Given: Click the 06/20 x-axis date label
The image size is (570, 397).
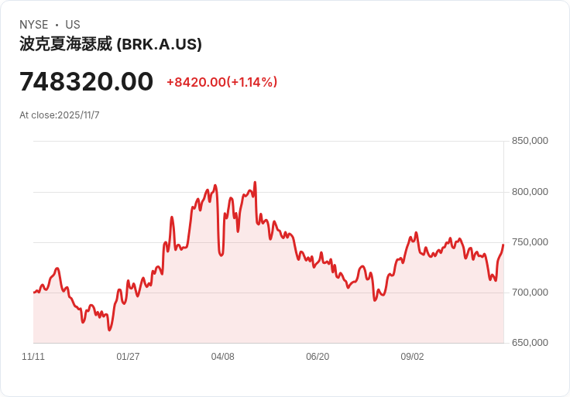Looking at the screenshot, I should [318, 357].
